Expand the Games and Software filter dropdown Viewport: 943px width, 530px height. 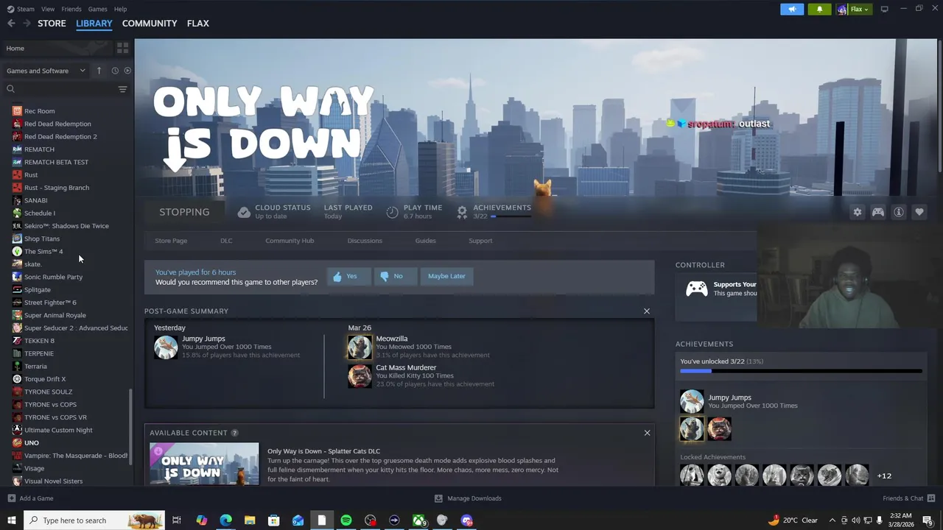[x=46, y=71]
